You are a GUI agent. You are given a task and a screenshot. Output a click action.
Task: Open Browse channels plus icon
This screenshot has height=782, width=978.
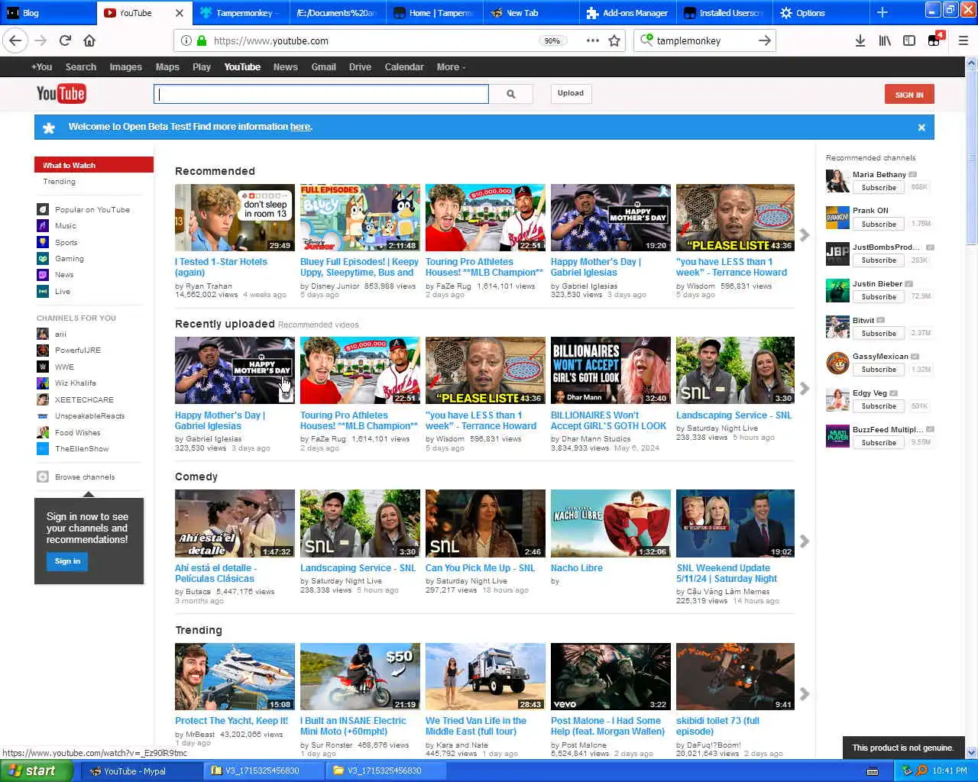click(43, 477)
